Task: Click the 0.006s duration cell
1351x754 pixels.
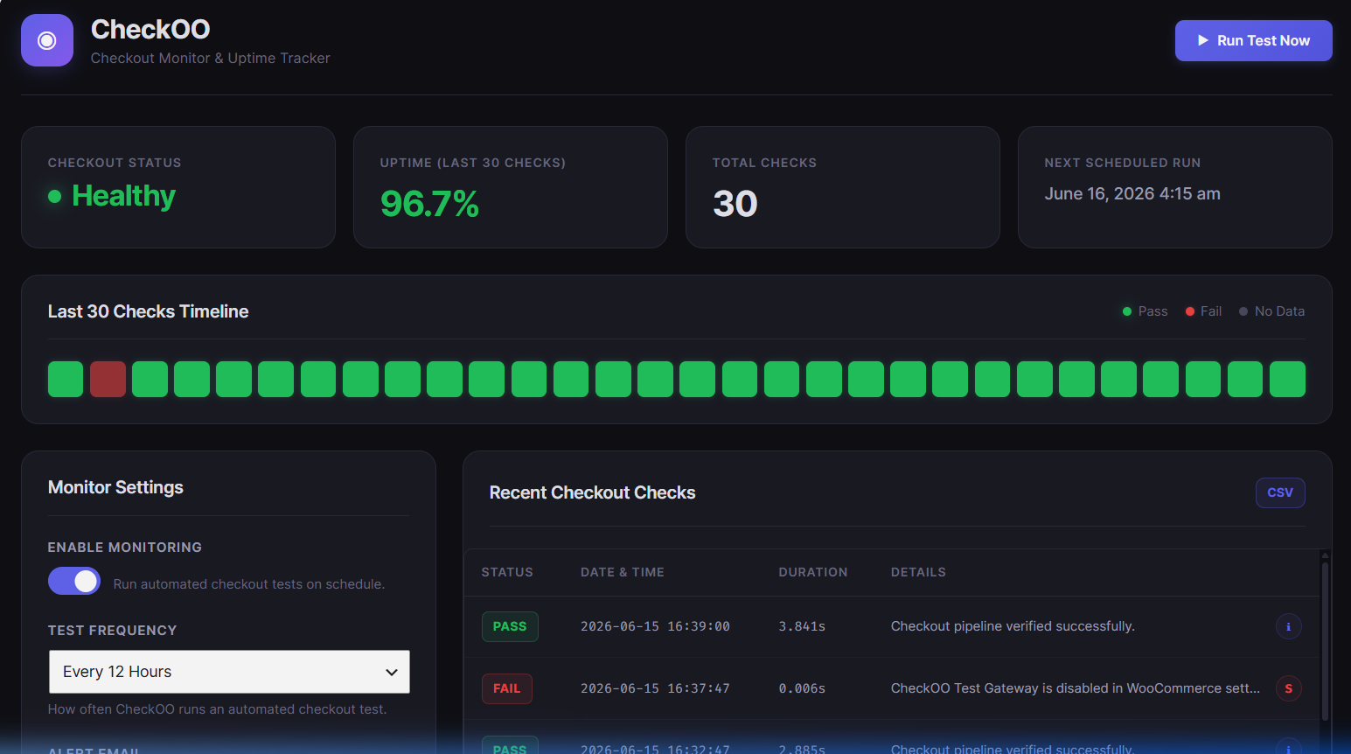Action: coord(802,688)
